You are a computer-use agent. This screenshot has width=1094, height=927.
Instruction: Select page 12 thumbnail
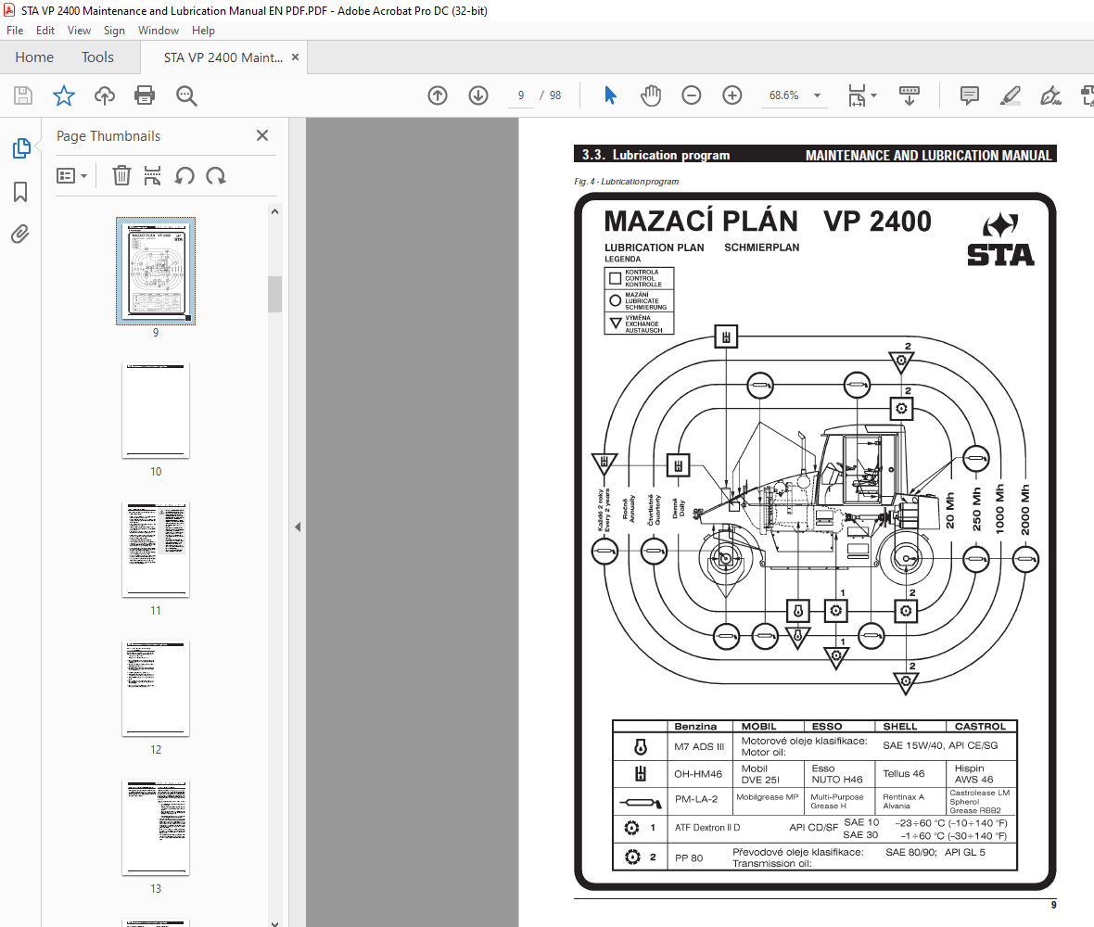pos(156,689)
